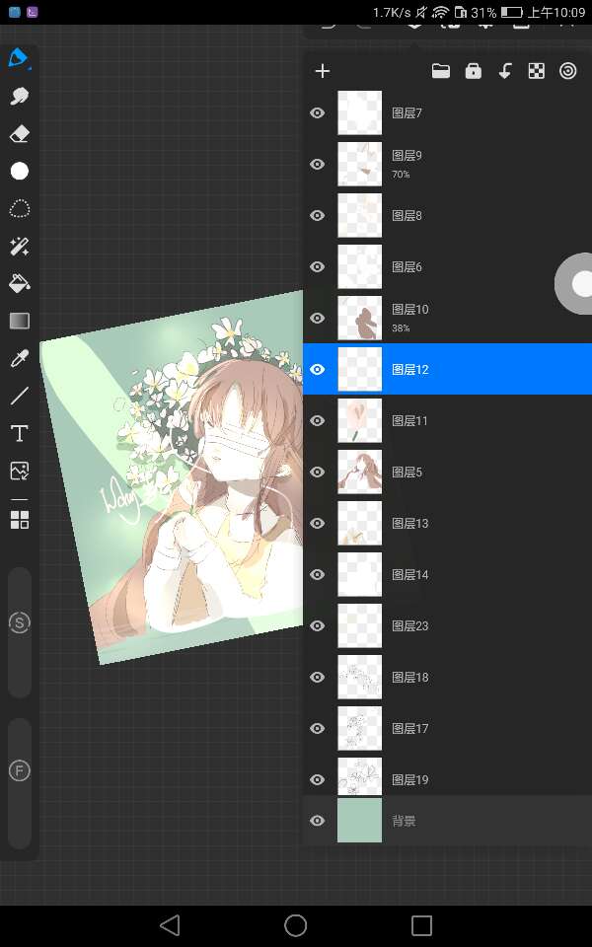Image resolution: width=592 pixels, height=947 pixels.
Task: Hide 图层10 with its eye icon
Action: (317, 319)
